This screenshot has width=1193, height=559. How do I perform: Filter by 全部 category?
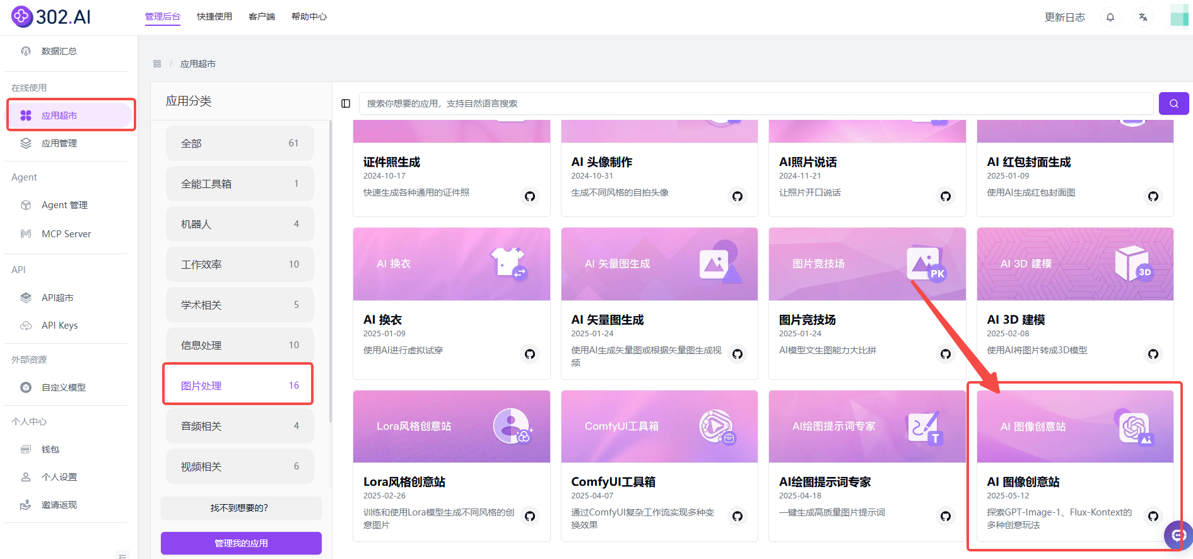point(240,143)
